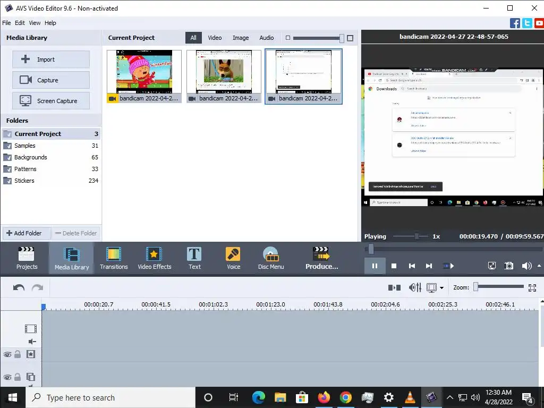Pause the preview playback

[375, 266]
